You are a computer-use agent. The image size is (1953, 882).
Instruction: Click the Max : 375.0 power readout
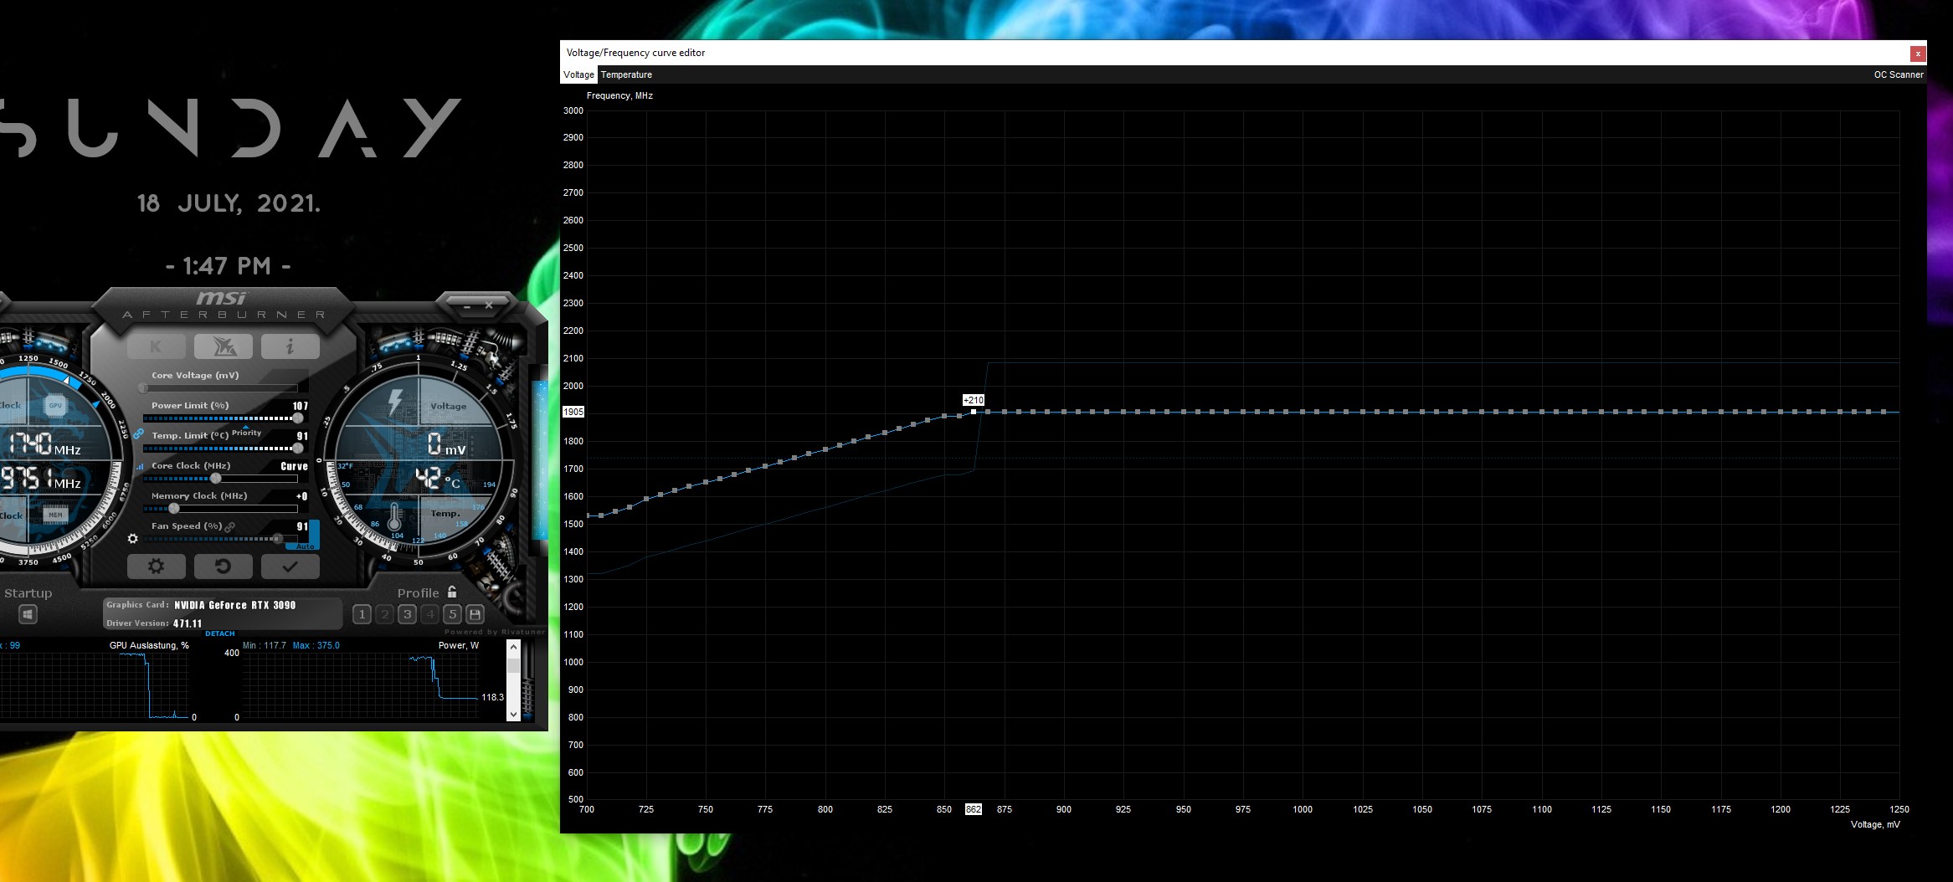[x=316, y=645]
